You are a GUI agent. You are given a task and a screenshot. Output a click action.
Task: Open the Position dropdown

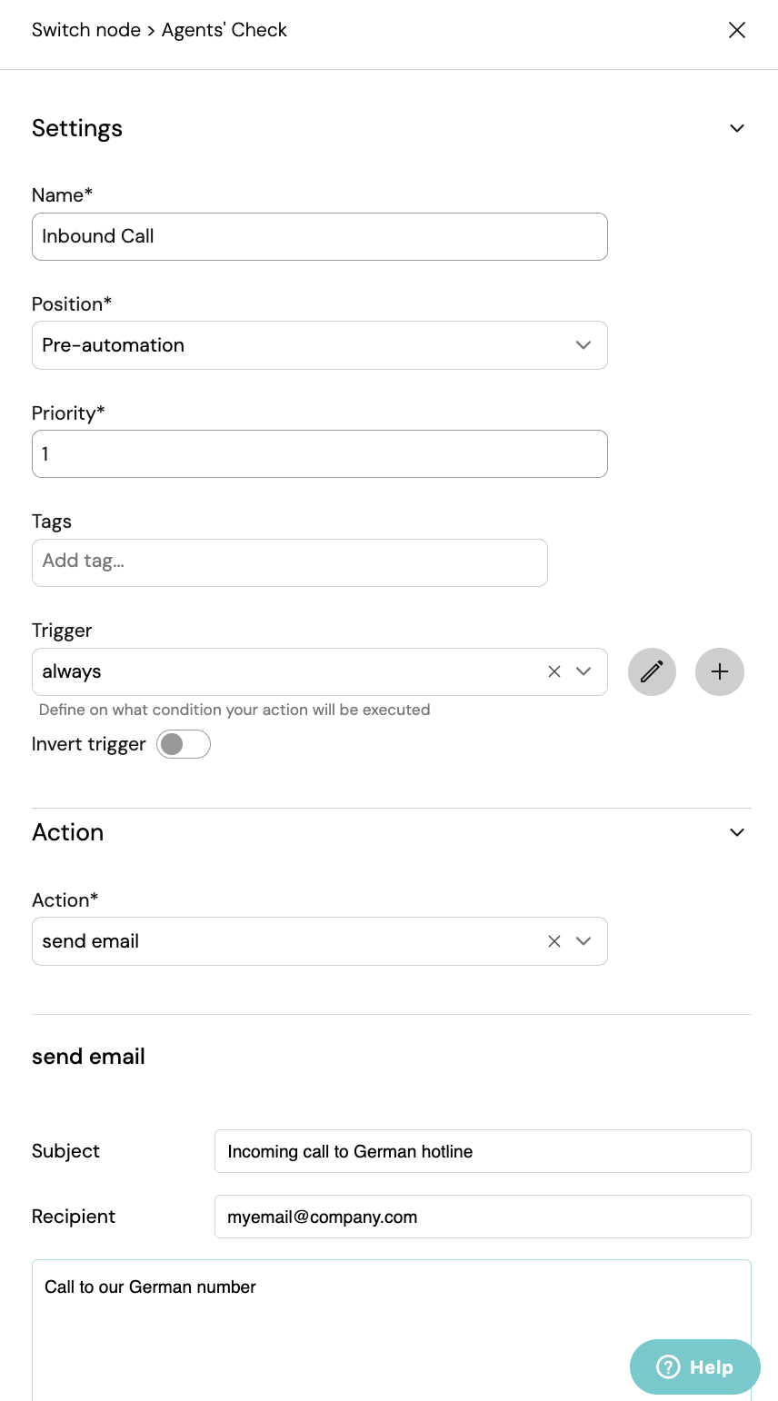pos(320,345)
